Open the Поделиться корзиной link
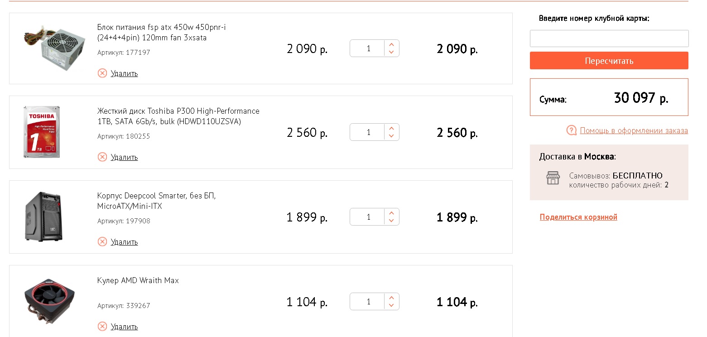Image resolution: width=707 pixels, height=337 pixels. point(578,217)
